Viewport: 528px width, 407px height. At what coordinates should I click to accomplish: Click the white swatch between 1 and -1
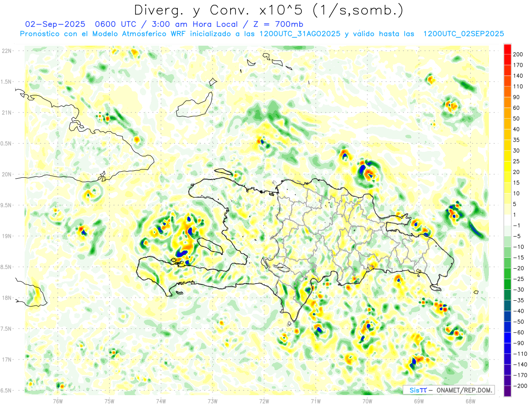click(507, 220)
